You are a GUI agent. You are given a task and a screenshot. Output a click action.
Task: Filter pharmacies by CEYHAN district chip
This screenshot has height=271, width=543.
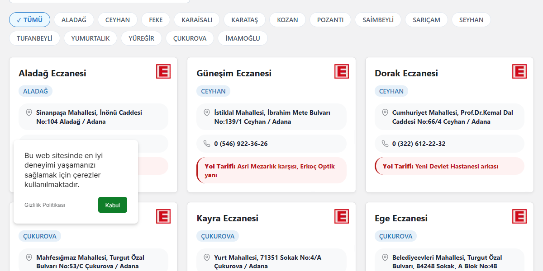118,20
